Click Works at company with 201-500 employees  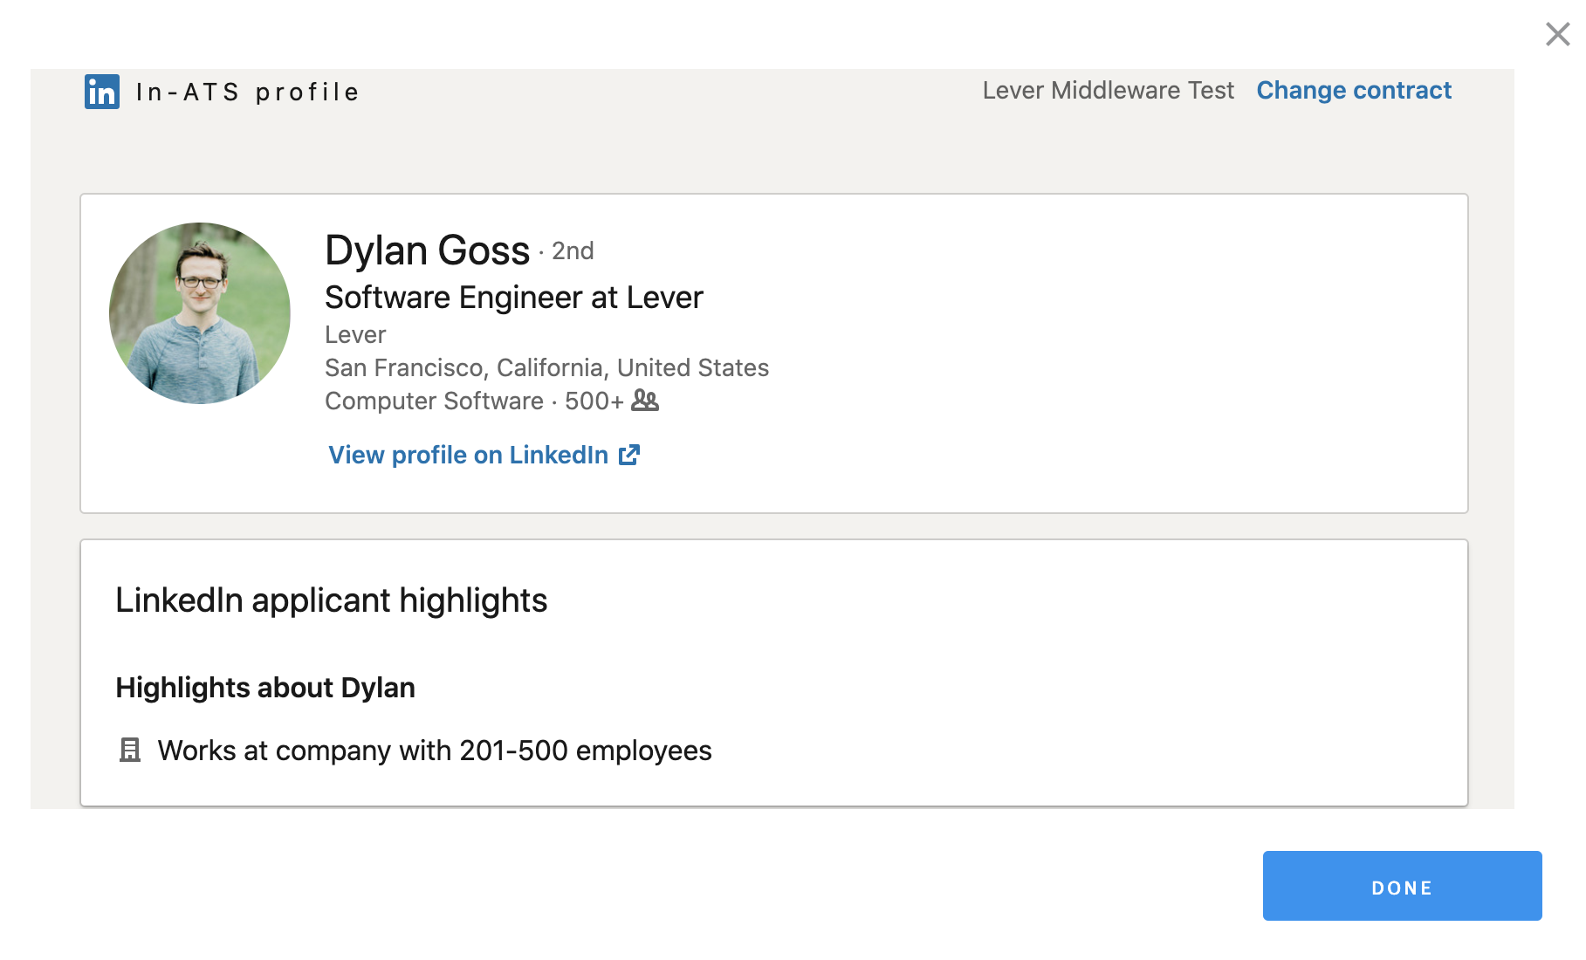[x=435, y=751]
